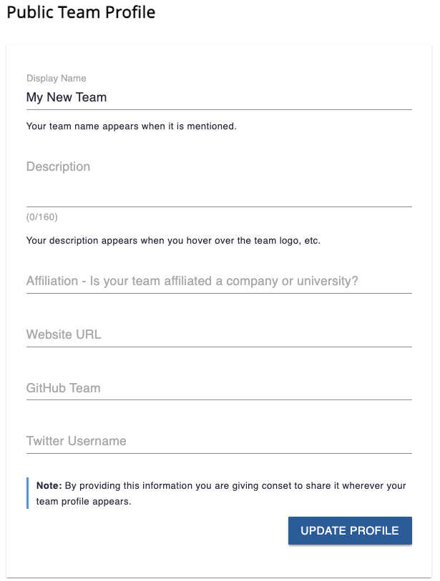Click the (0/160) character counter
Image resolution: width=440 pixels, height=581 pixels.
click(x=42, y=217)
